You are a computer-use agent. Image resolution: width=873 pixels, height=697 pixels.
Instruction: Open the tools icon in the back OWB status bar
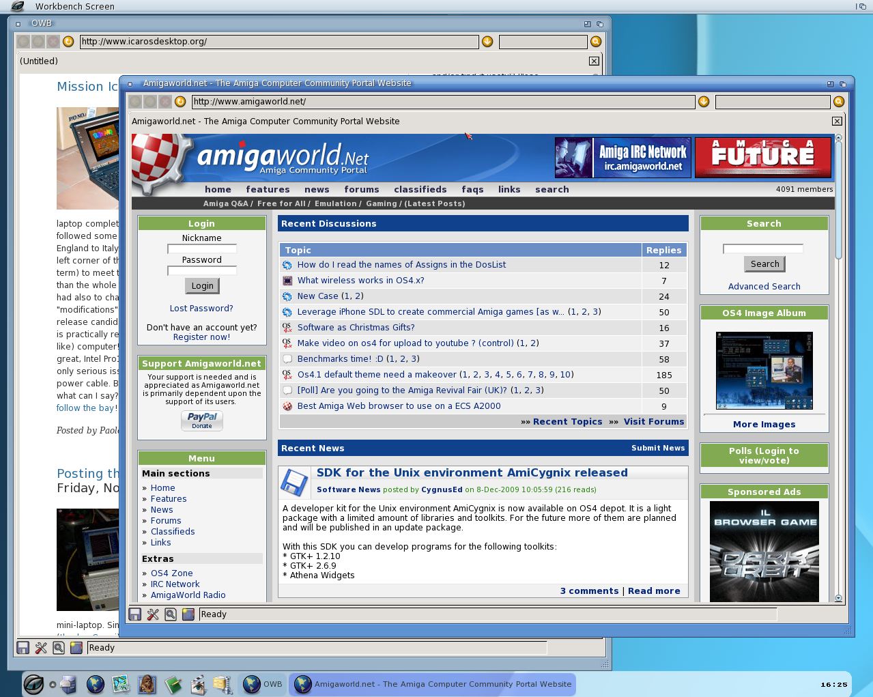click(41, 648)
